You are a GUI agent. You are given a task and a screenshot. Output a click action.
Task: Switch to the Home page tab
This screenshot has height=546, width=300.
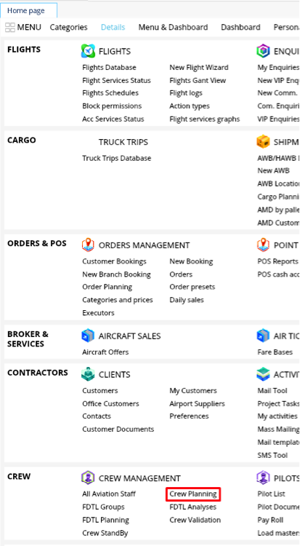coord(26,11)
